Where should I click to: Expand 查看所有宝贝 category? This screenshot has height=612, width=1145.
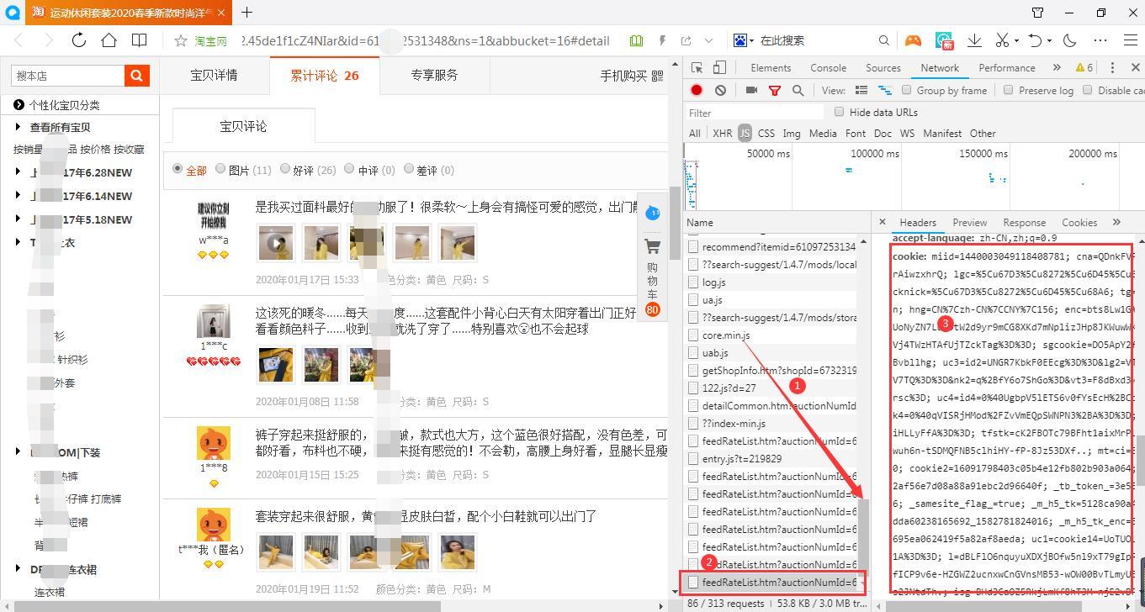click(x=19, y=127)
